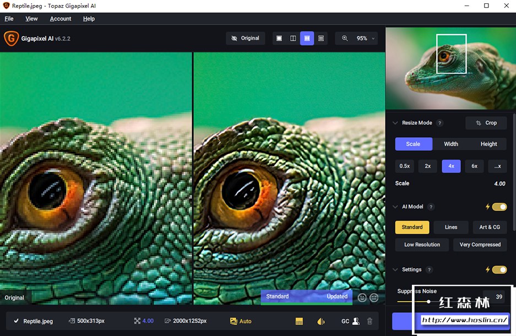Click the navigator thumbnail preview

click(x=450, y=68)
